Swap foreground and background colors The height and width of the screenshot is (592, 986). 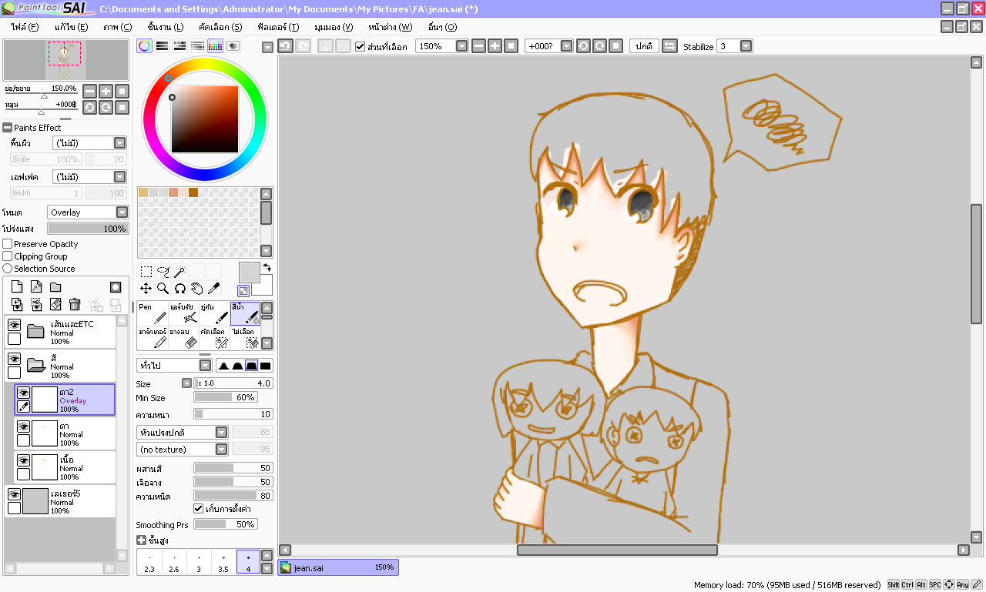coord(267,268)
